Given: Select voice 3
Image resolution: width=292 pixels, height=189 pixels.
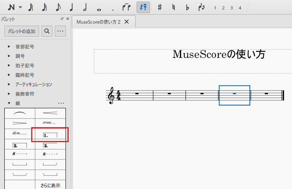Looking at the screenshot, I should pos(232,8).
